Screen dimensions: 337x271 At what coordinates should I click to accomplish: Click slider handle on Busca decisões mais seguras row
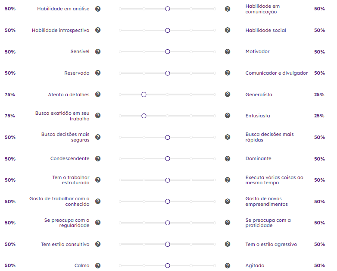168,137
